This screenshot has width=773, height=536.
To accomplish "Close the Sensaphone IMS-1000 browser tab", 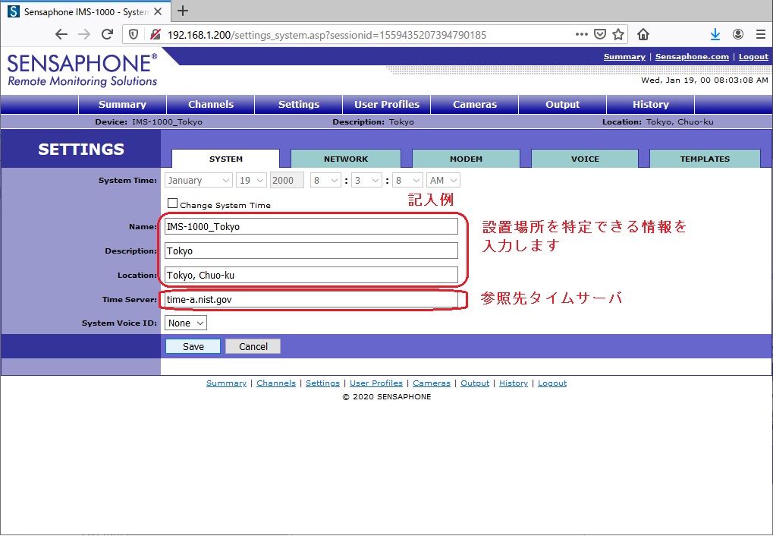I will [x=158, y=12].
